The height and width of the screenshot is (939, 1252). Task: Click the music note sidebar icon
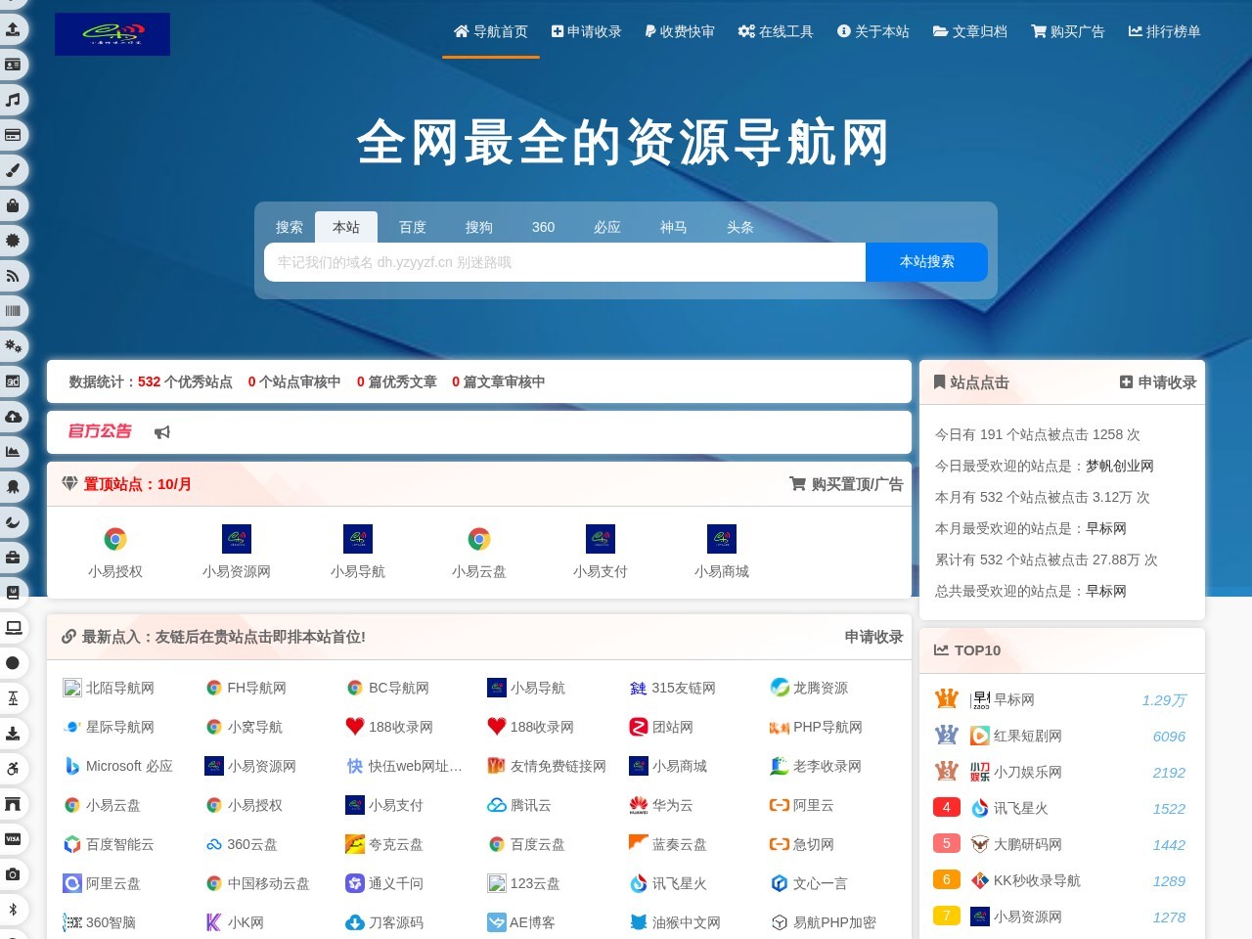pos(13,100)
